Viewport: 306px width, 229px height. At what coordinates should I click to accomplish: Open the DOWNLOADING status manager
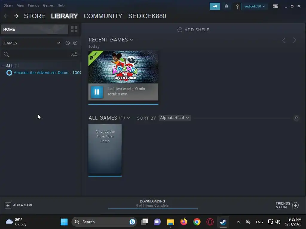coord(152,203)
